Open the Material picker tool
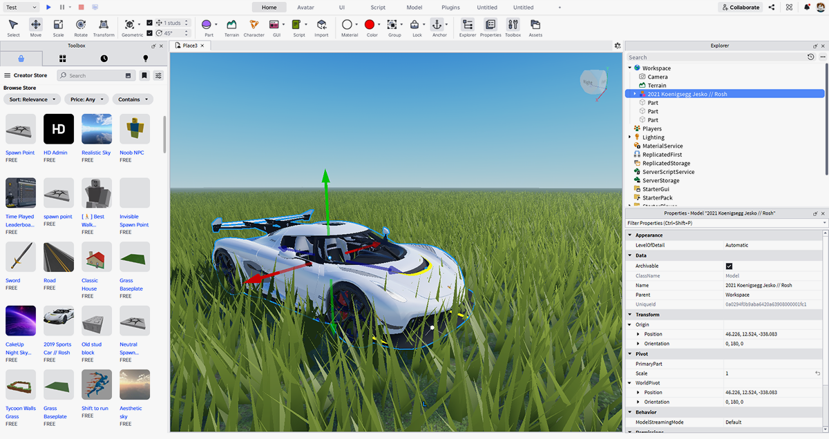Image resolution: width=829 pixels, height=439 pixels. point(347,28)
